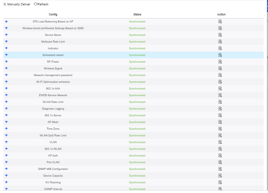This screenshot has height=193, width=268.
Task: Expand the RF Power row details
Action: tap(6, 61)
